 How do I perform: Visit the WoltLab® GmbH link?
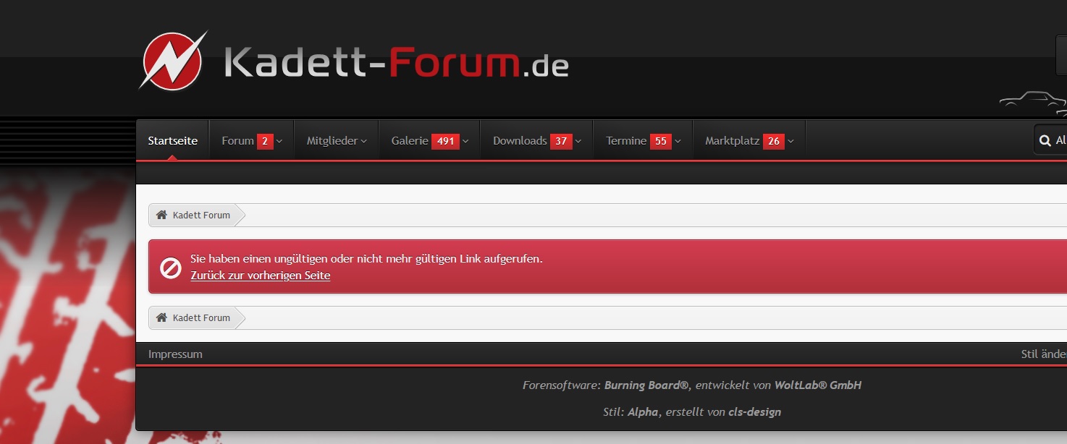(x=818, y=385)
